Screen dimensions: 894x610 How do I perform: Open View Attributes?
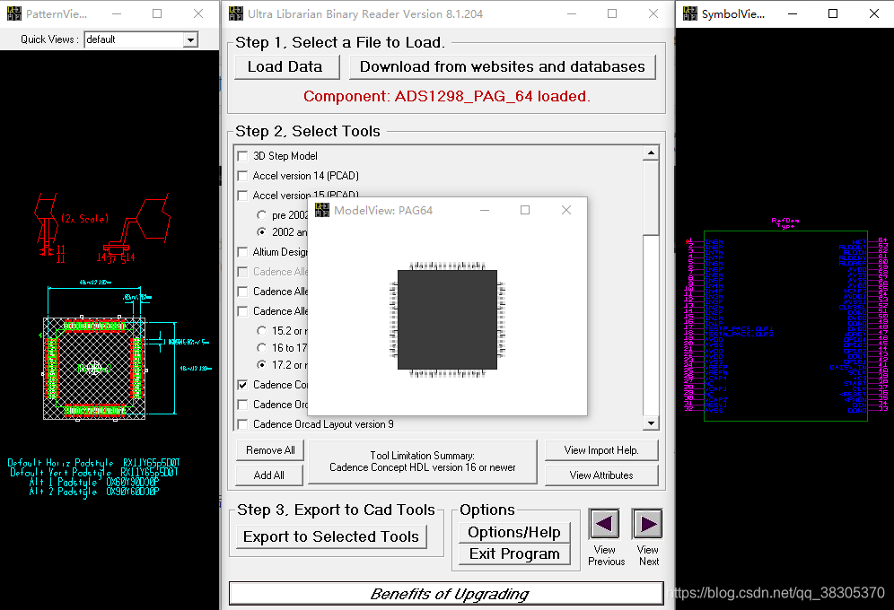tap(601, 475)
